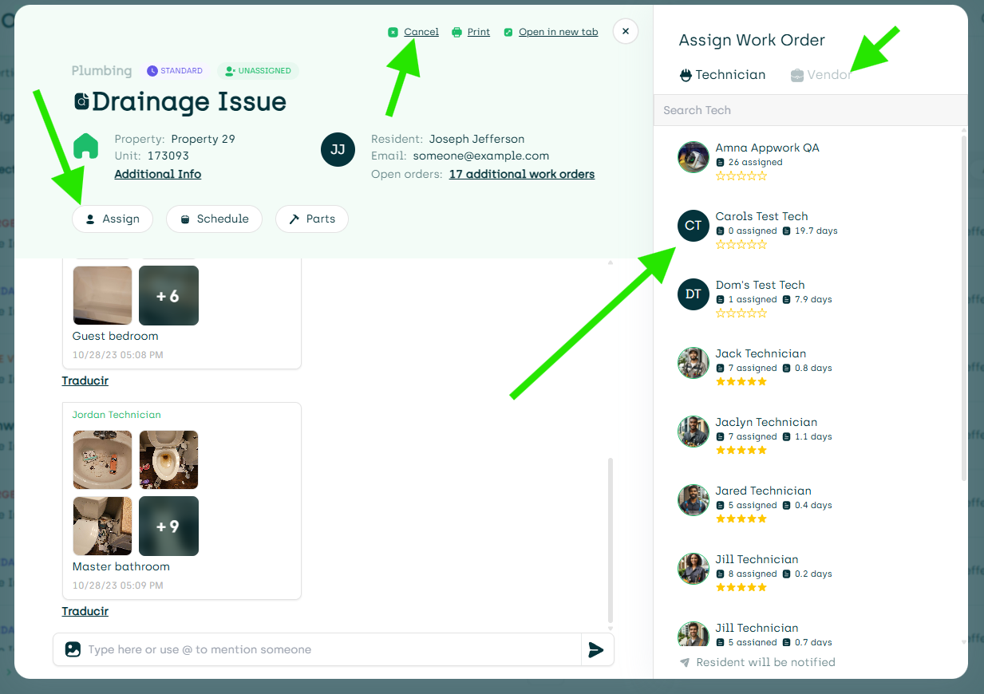
Task: Click the Open in new tab icon
Action: tap(508, 32)
